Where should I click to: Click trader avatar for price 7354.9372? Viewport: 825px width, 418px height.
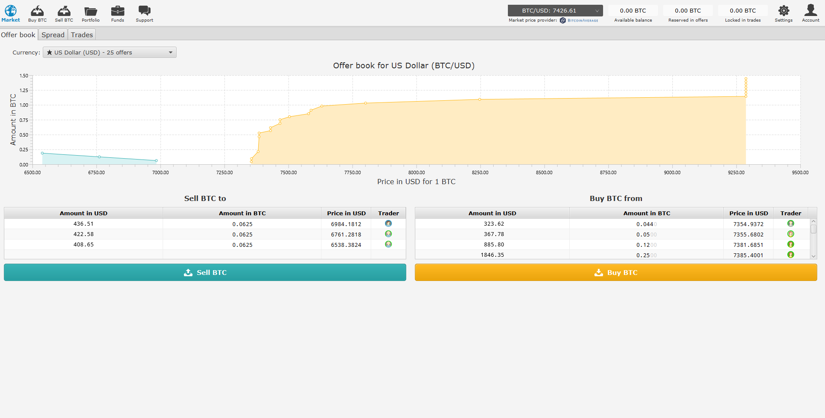(791, 223)
